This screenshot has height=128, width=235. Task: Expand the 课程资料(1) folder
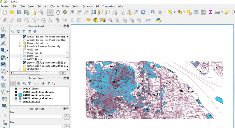(x=20, y=69)
